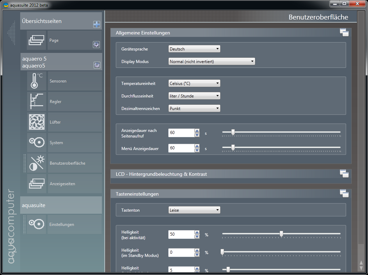Open Tastenton dropdown
The width and height of the screenshot is (368, 275).
pyautogui.click(x=194, y=210)
